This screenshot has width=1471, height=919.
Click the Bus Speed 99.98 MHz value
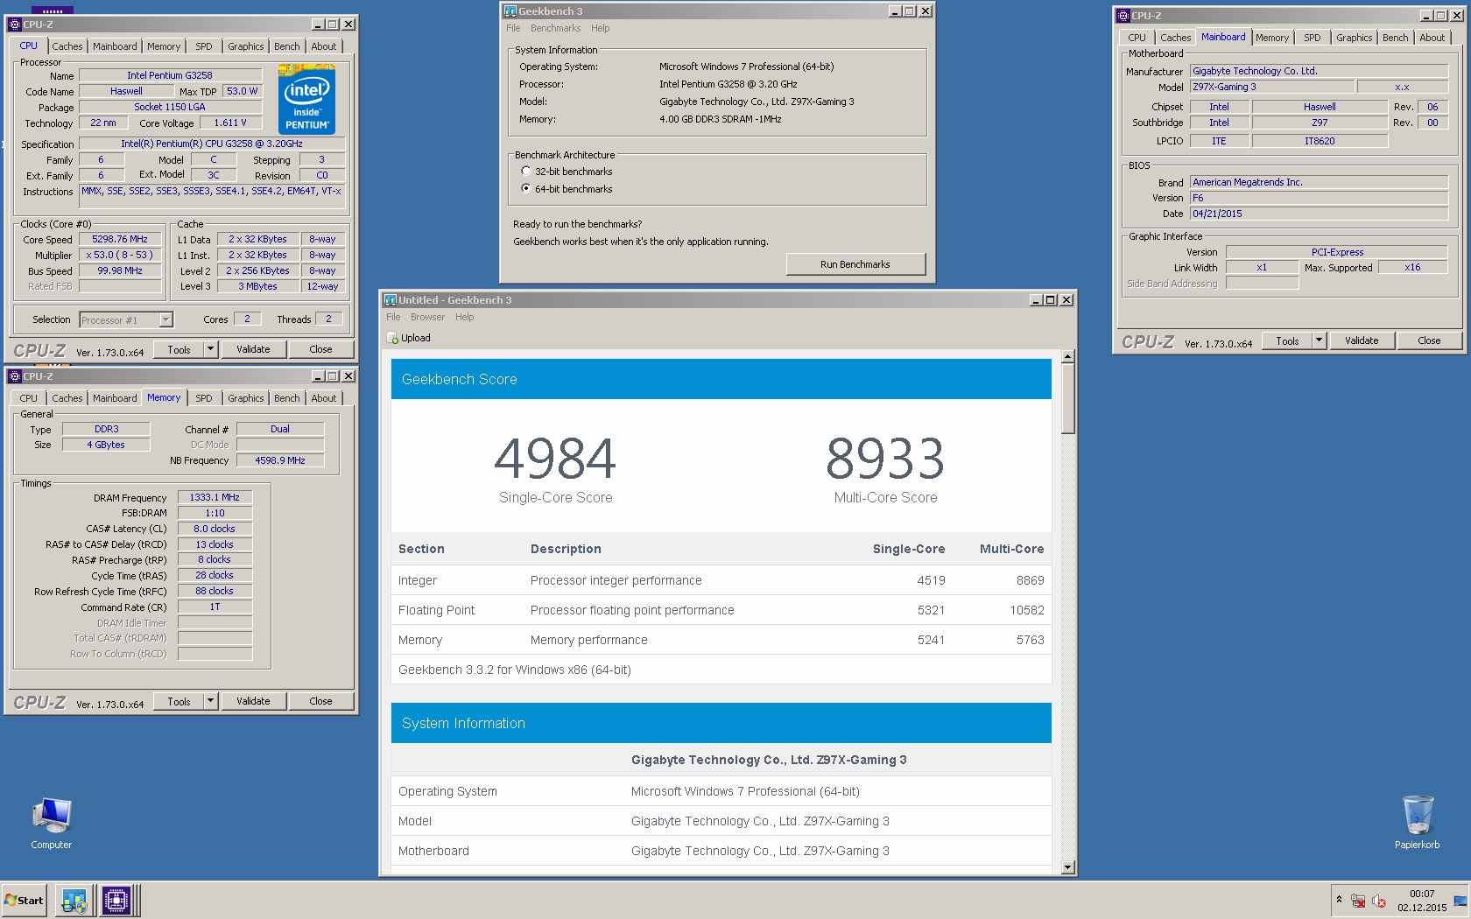click(120, 270)
